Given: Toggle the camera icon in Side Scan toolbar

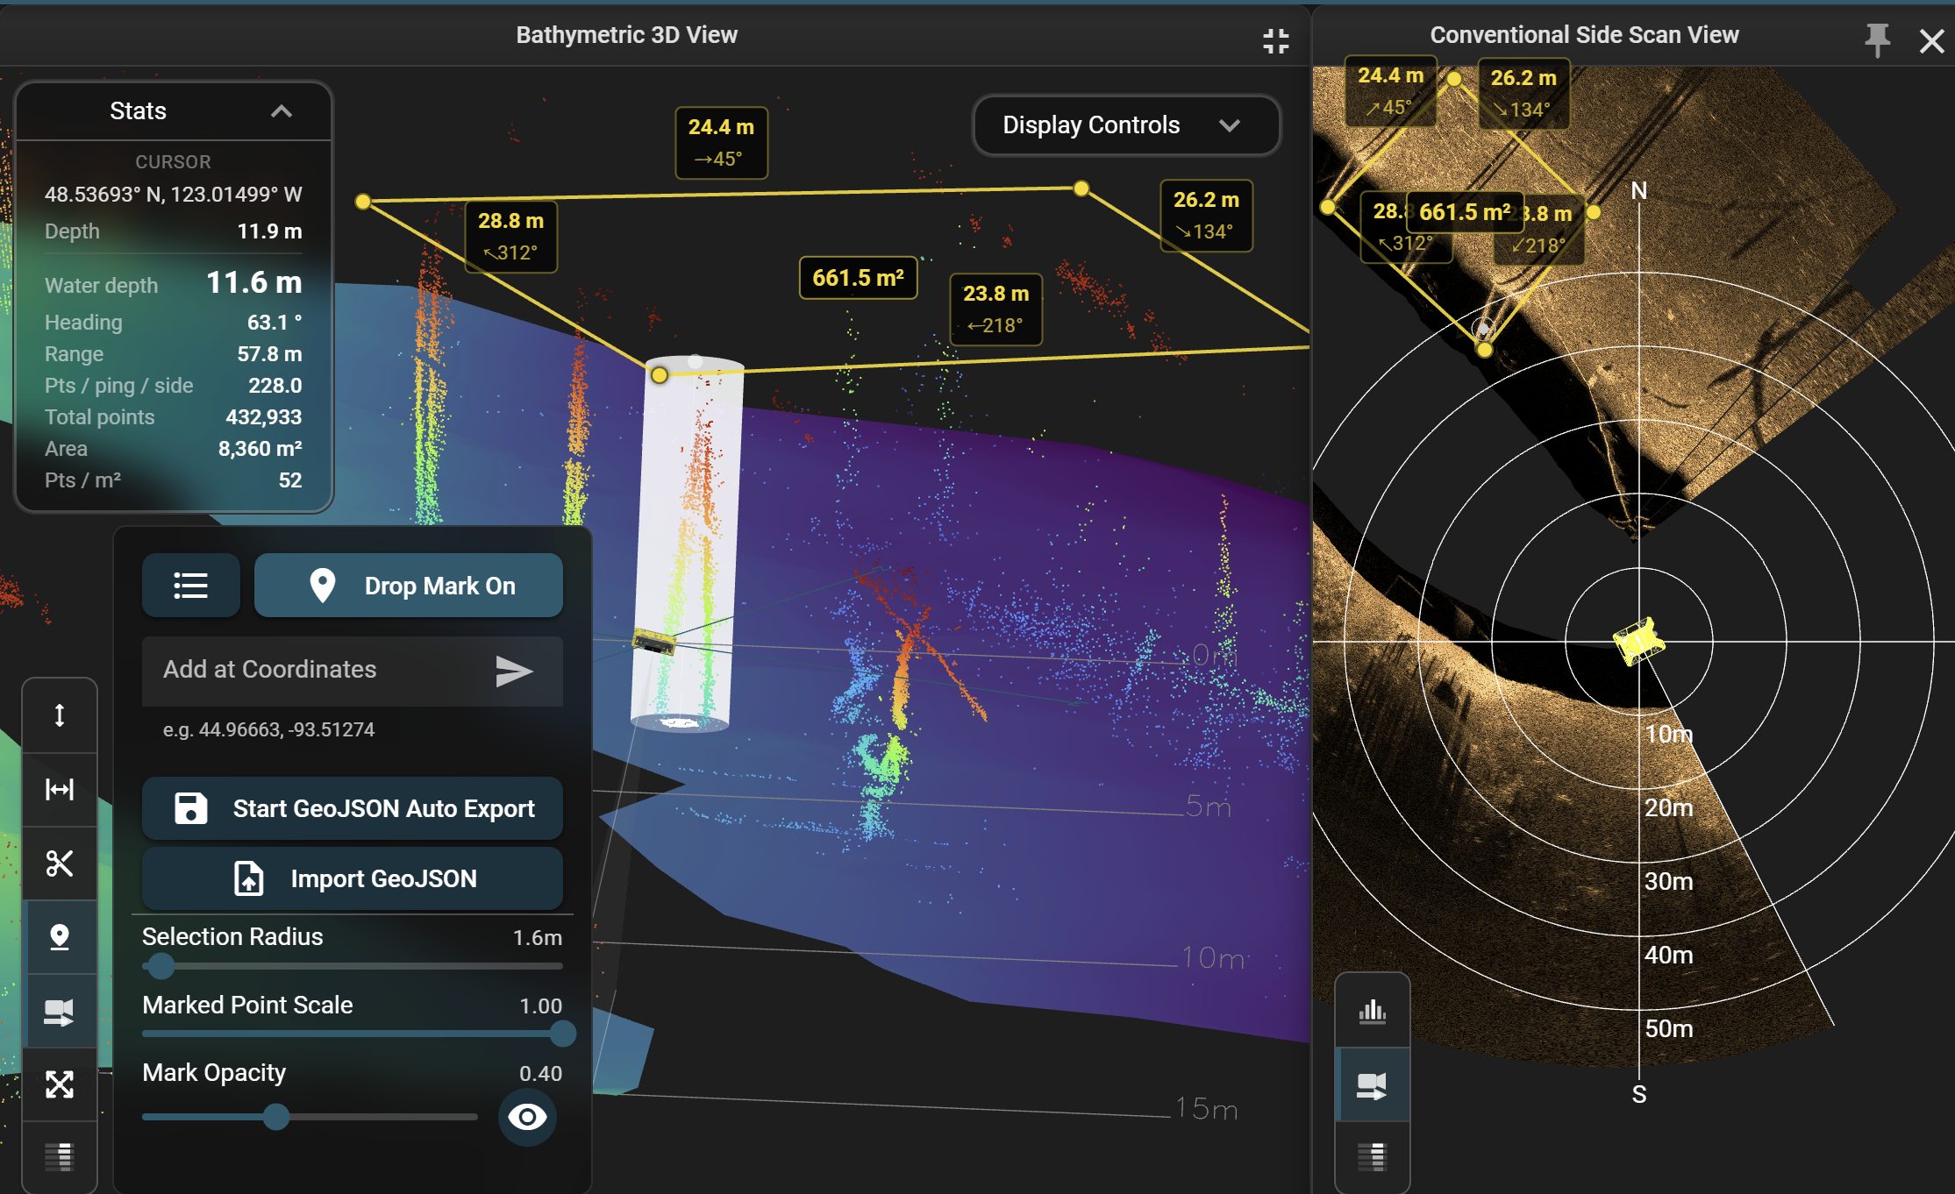Looking at the screenshot, I should 1373,1085.
